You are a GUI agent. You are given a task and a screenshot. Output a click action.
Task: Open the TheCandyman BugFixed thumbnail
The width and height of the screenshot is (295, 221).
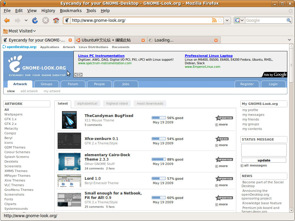tap(69, 120)
